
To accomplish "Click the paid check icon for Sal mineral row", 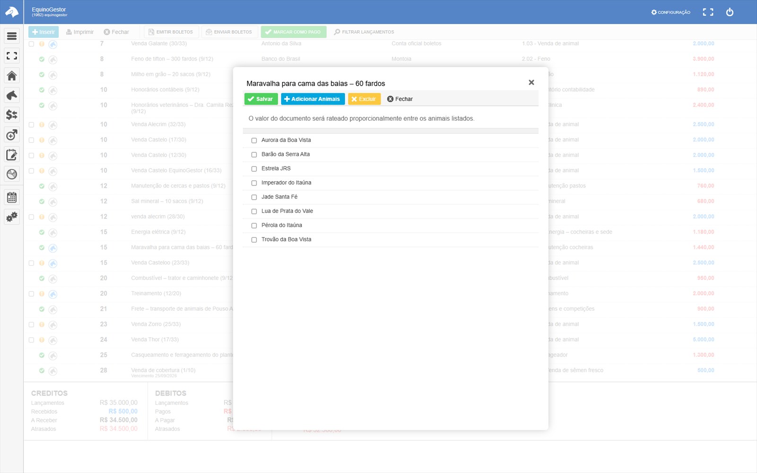I will click(42, 201).
